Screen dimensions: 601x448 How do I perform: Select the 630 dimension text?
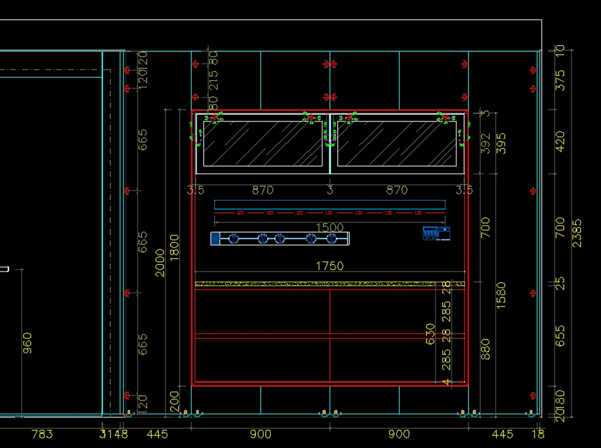[x=430, y=333]
